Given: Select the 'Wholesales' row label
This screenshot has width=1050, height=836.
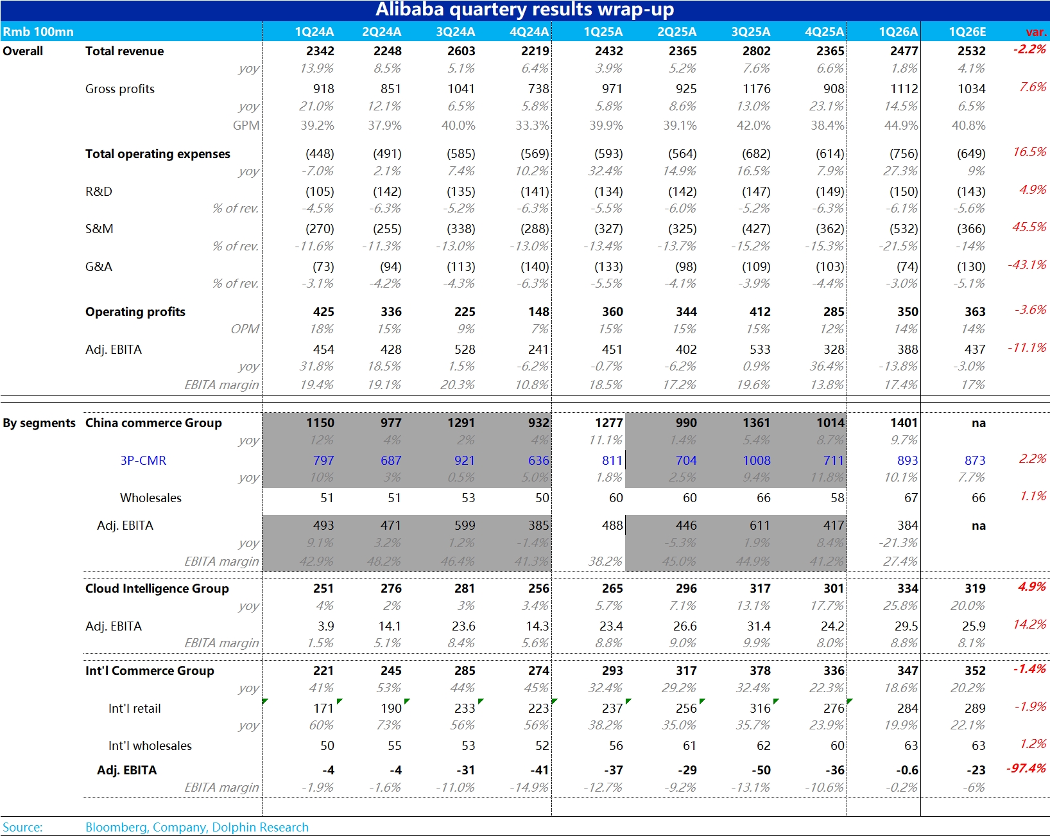Looking at the screenshot, I should tap(151, 498).
